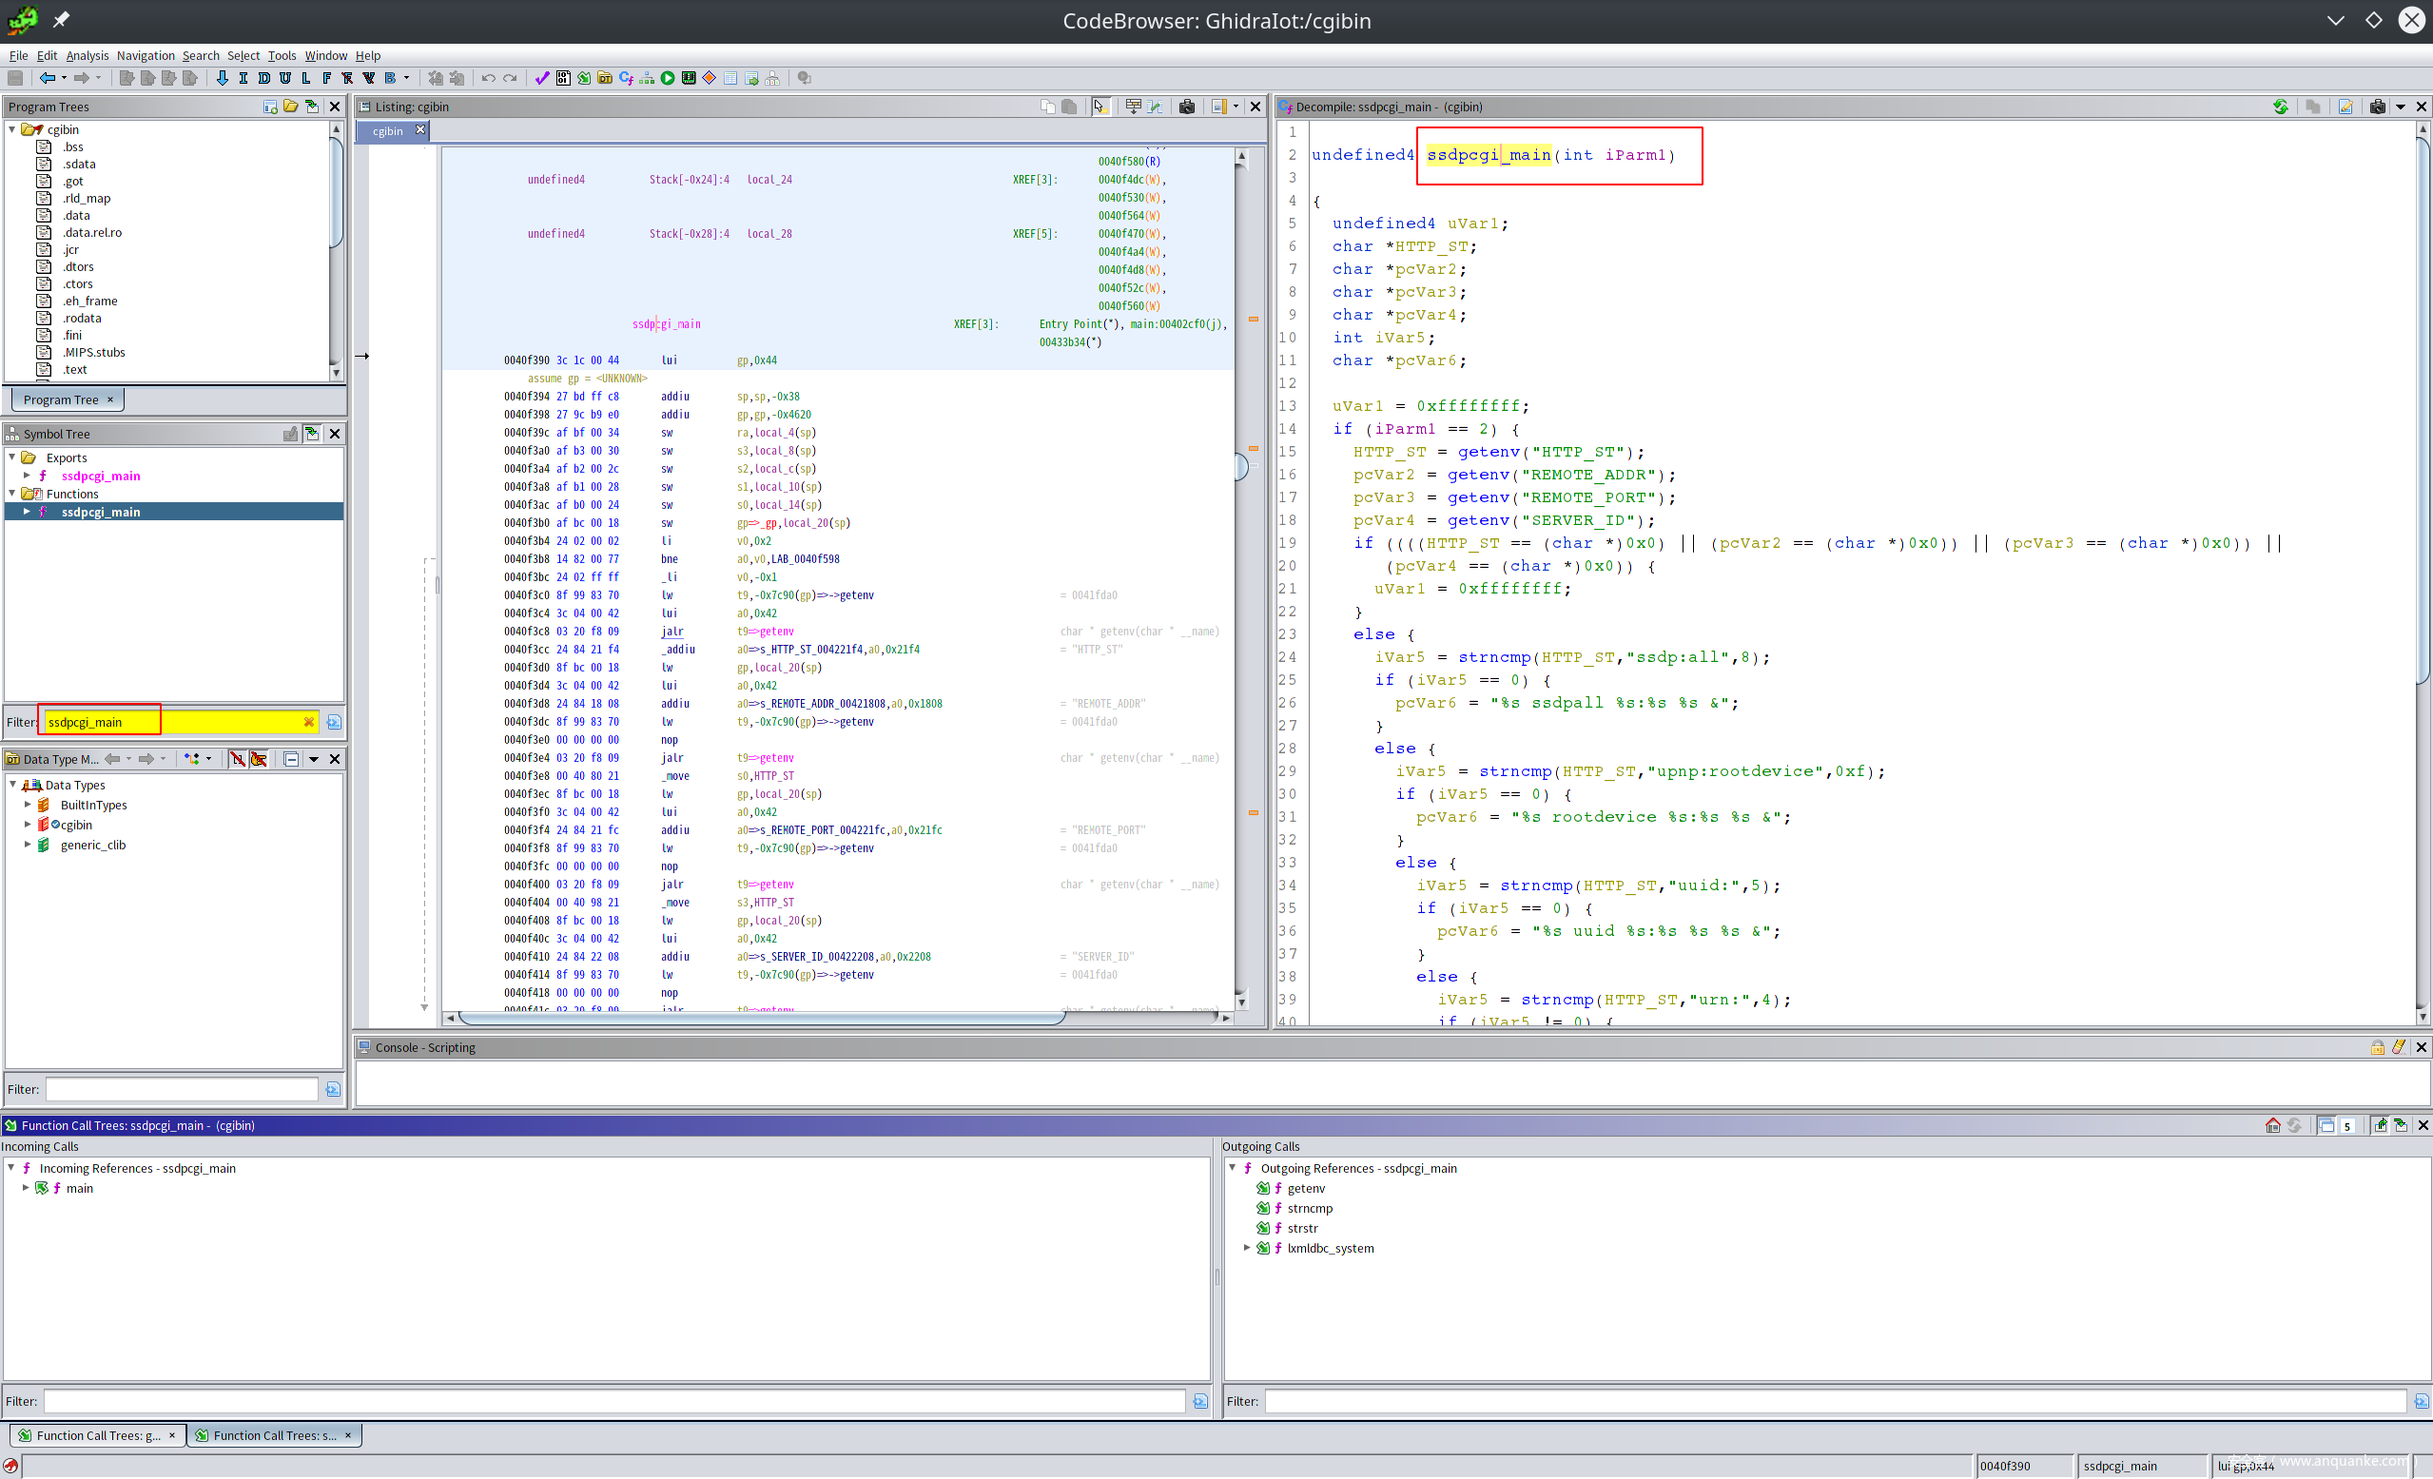
Task: Collapse the Exports folder in Symbol Tree
Action: (x=12, y=458)
